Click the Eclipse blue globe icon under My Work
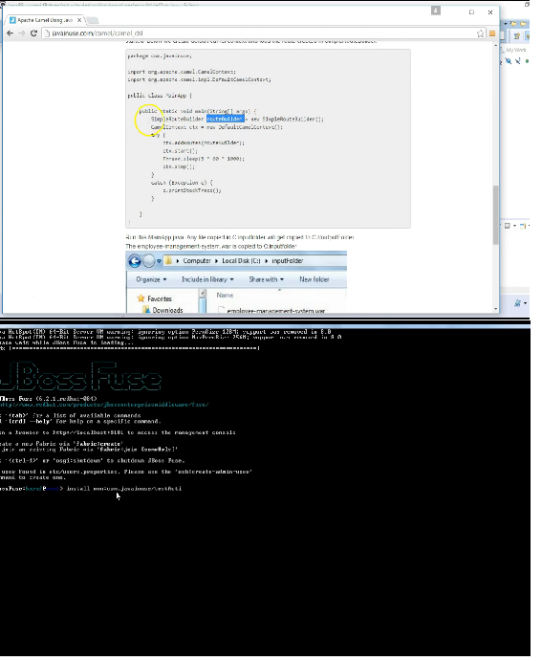Image resolution: width=542 pixels, height=661 pixels. [x=509, y=61]
